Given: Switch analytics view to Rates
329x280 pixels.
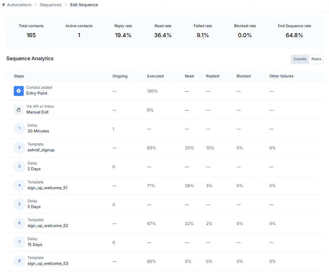Looking at the screenshot, I should 316,59.
